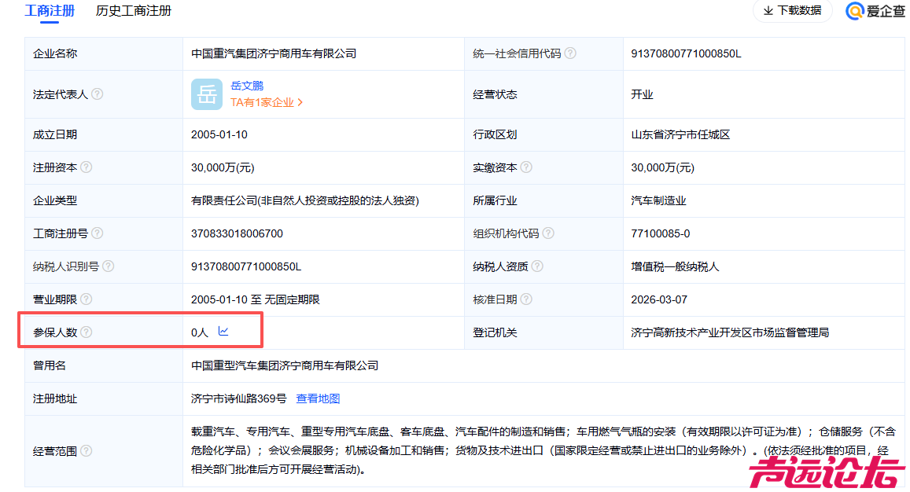910x492 pixels.
Task: Open legal representative 岳文鹏 profile link
Action: tap(247, 86)
